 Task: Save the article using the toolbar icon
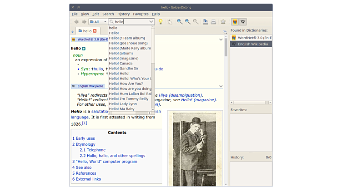tap(206, 22)
